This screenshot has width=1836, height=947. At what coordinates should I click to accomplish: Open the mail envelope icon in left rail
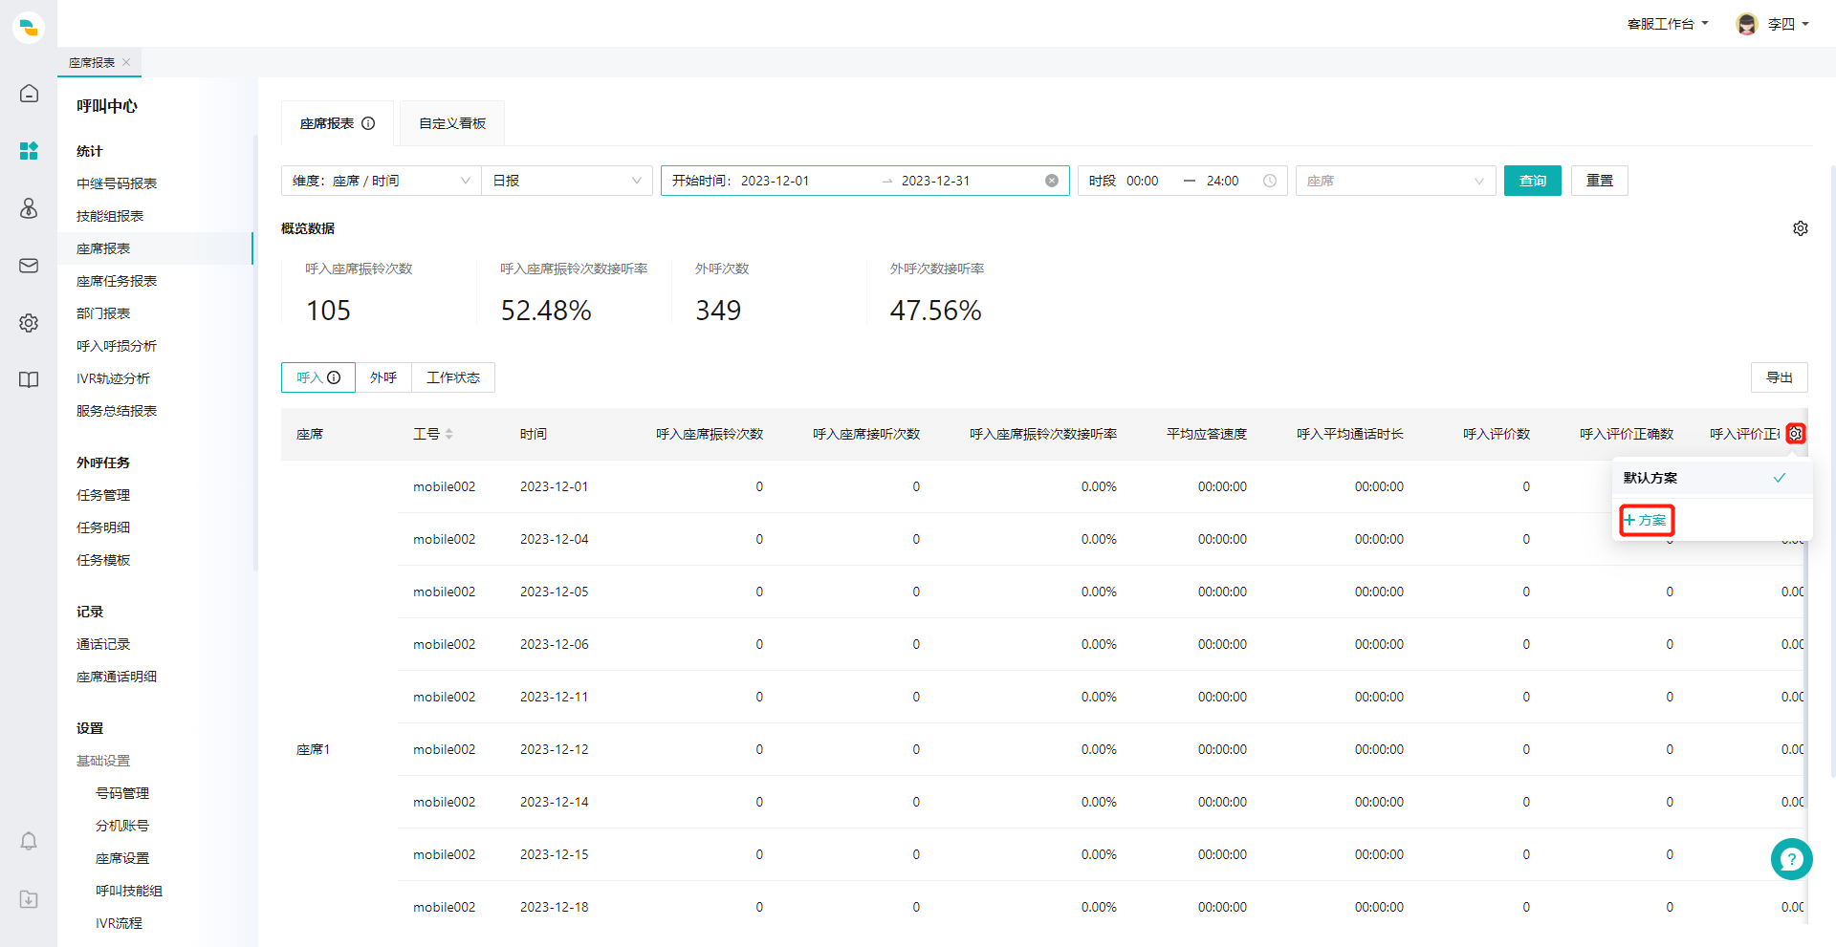coord(29,266)
